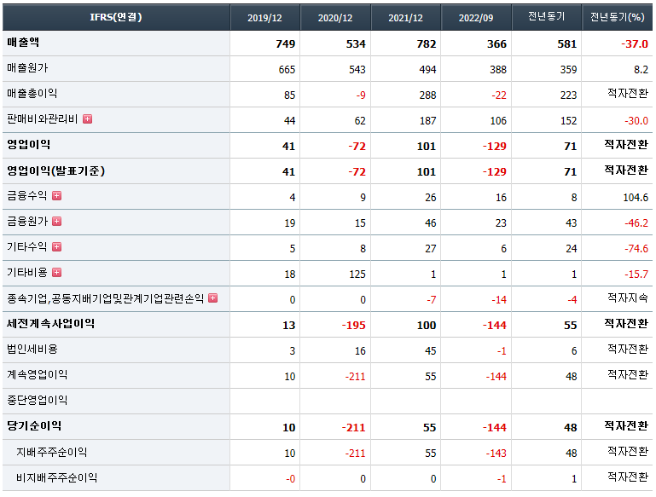
Task: Click the 적자지속 cell
Action: click(x=628, y=298)
